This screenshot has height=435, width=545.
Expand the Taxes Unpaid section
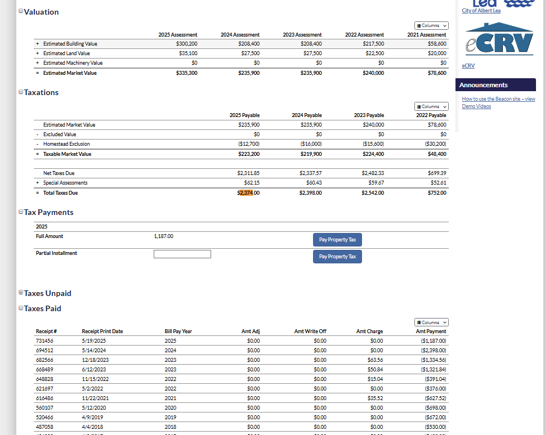21,293
